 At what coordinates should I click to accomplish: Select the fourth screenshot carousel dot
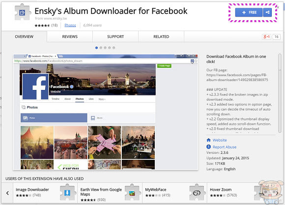pyautogui.click(x=110, y=48)
